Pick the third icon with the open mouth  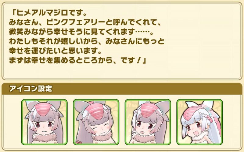[148, 122]
